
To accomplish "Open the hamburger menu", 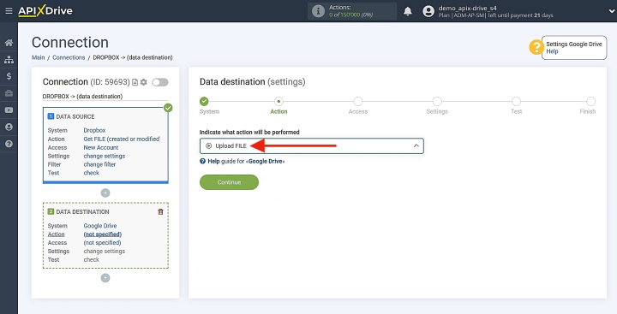I will tap(9, 11).
